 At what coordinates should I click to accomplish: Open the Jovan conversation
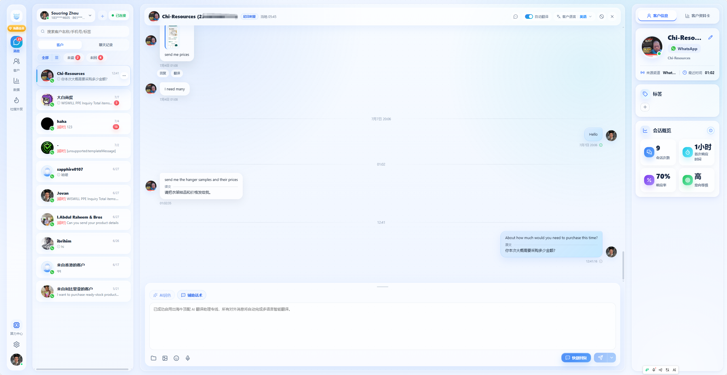(83, 196)
